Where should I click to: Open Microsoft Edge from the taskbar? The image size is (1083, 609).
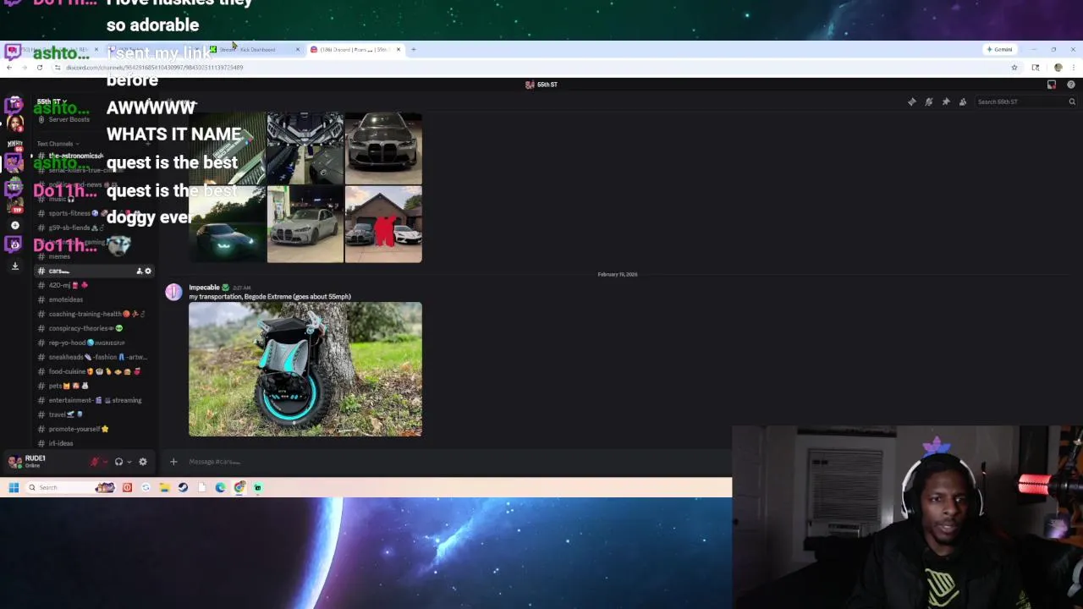coord(220,487)
